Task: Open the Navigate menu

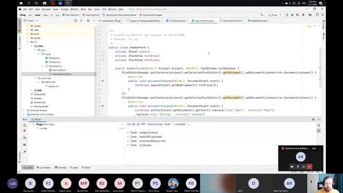Action: click(46, 9)
